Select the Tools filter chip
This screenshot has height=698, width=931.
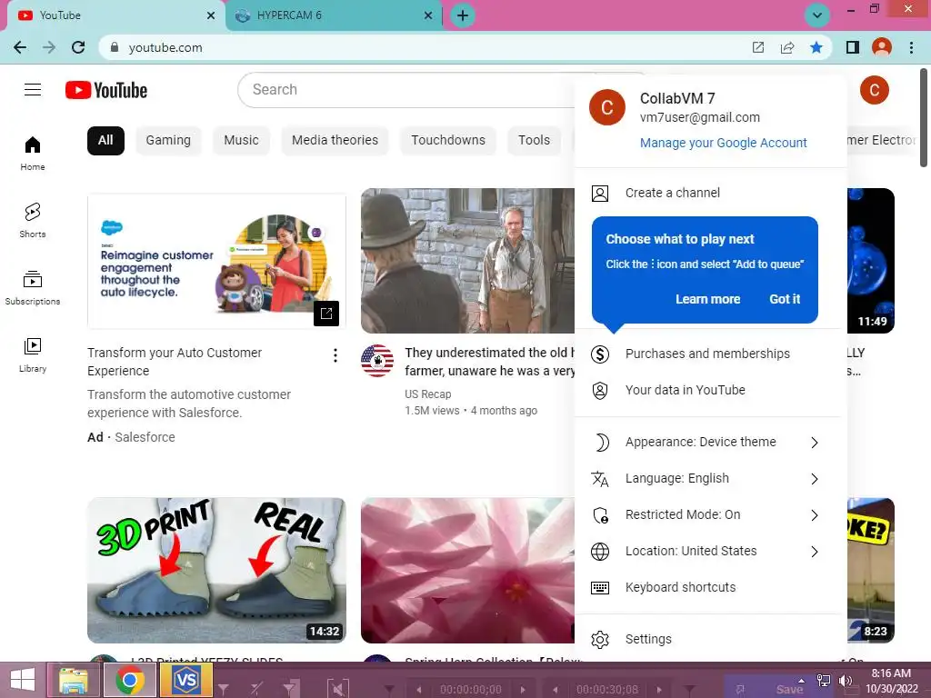534,141
